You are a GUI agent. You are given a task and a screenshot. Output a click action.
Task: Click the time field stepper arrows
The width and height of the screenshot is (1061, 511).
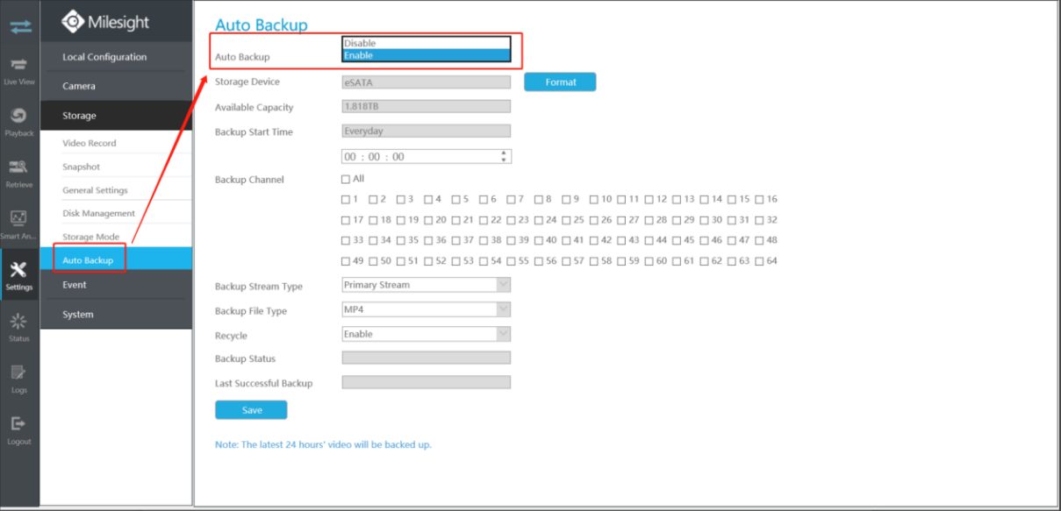tap(504, 157)
